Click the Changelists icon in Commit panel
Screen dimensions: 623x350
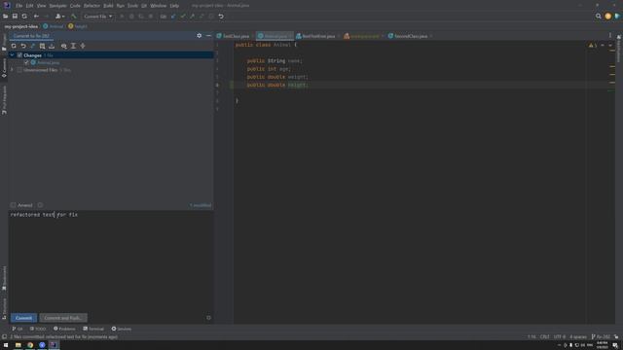tap(42, 46)
